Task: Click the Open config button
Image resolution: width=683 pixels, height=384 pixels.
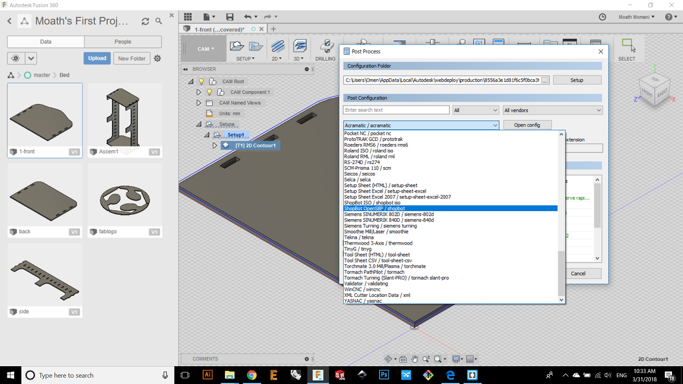Action: pyautogui.click(x=527, y=125)
